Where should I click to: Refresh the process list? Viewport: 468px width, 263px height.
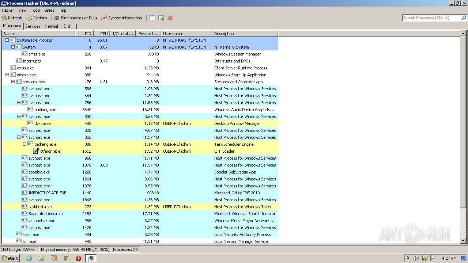tap(12, 18)
